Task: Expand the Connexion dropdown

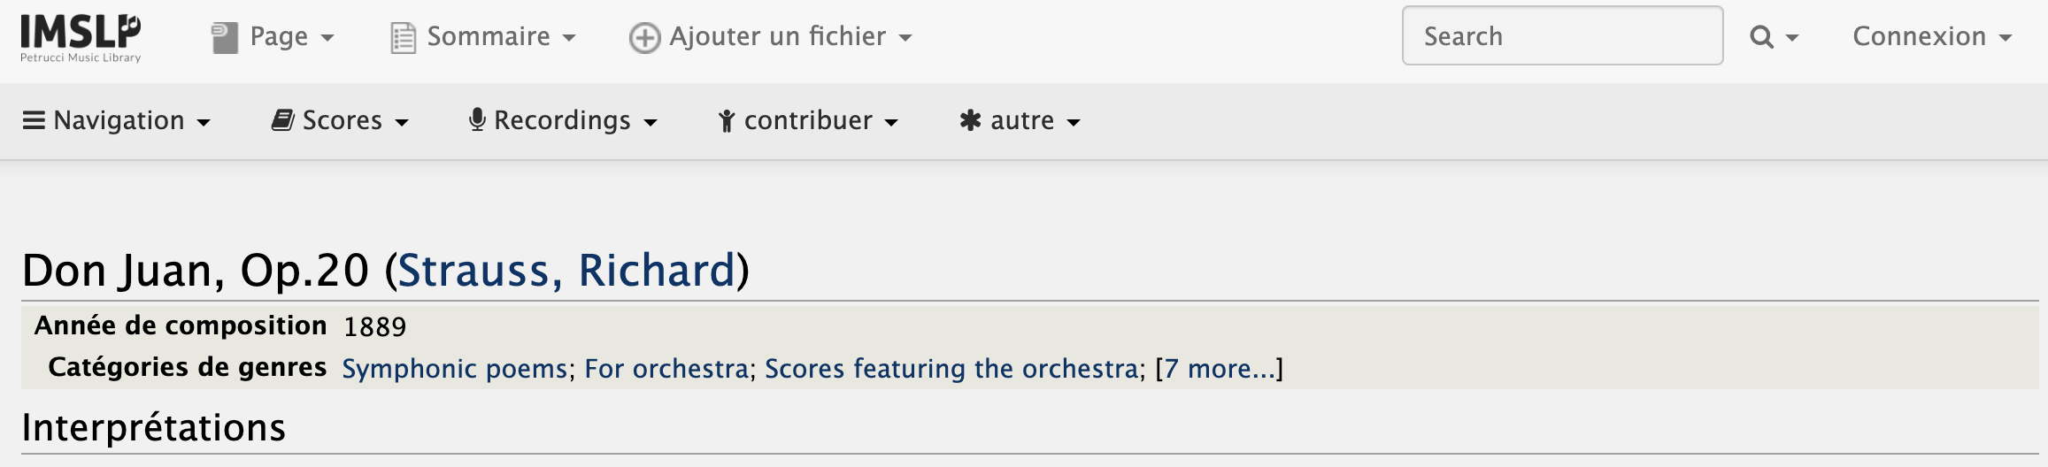Action: (1932, 36)
